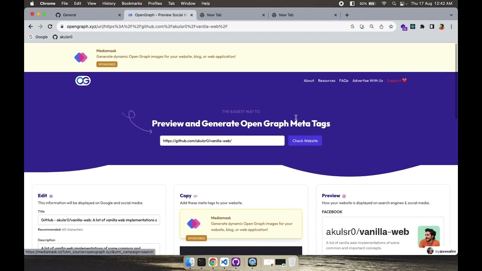
Task: Go back using the browser back arrow
Action: tap(31, 26)
